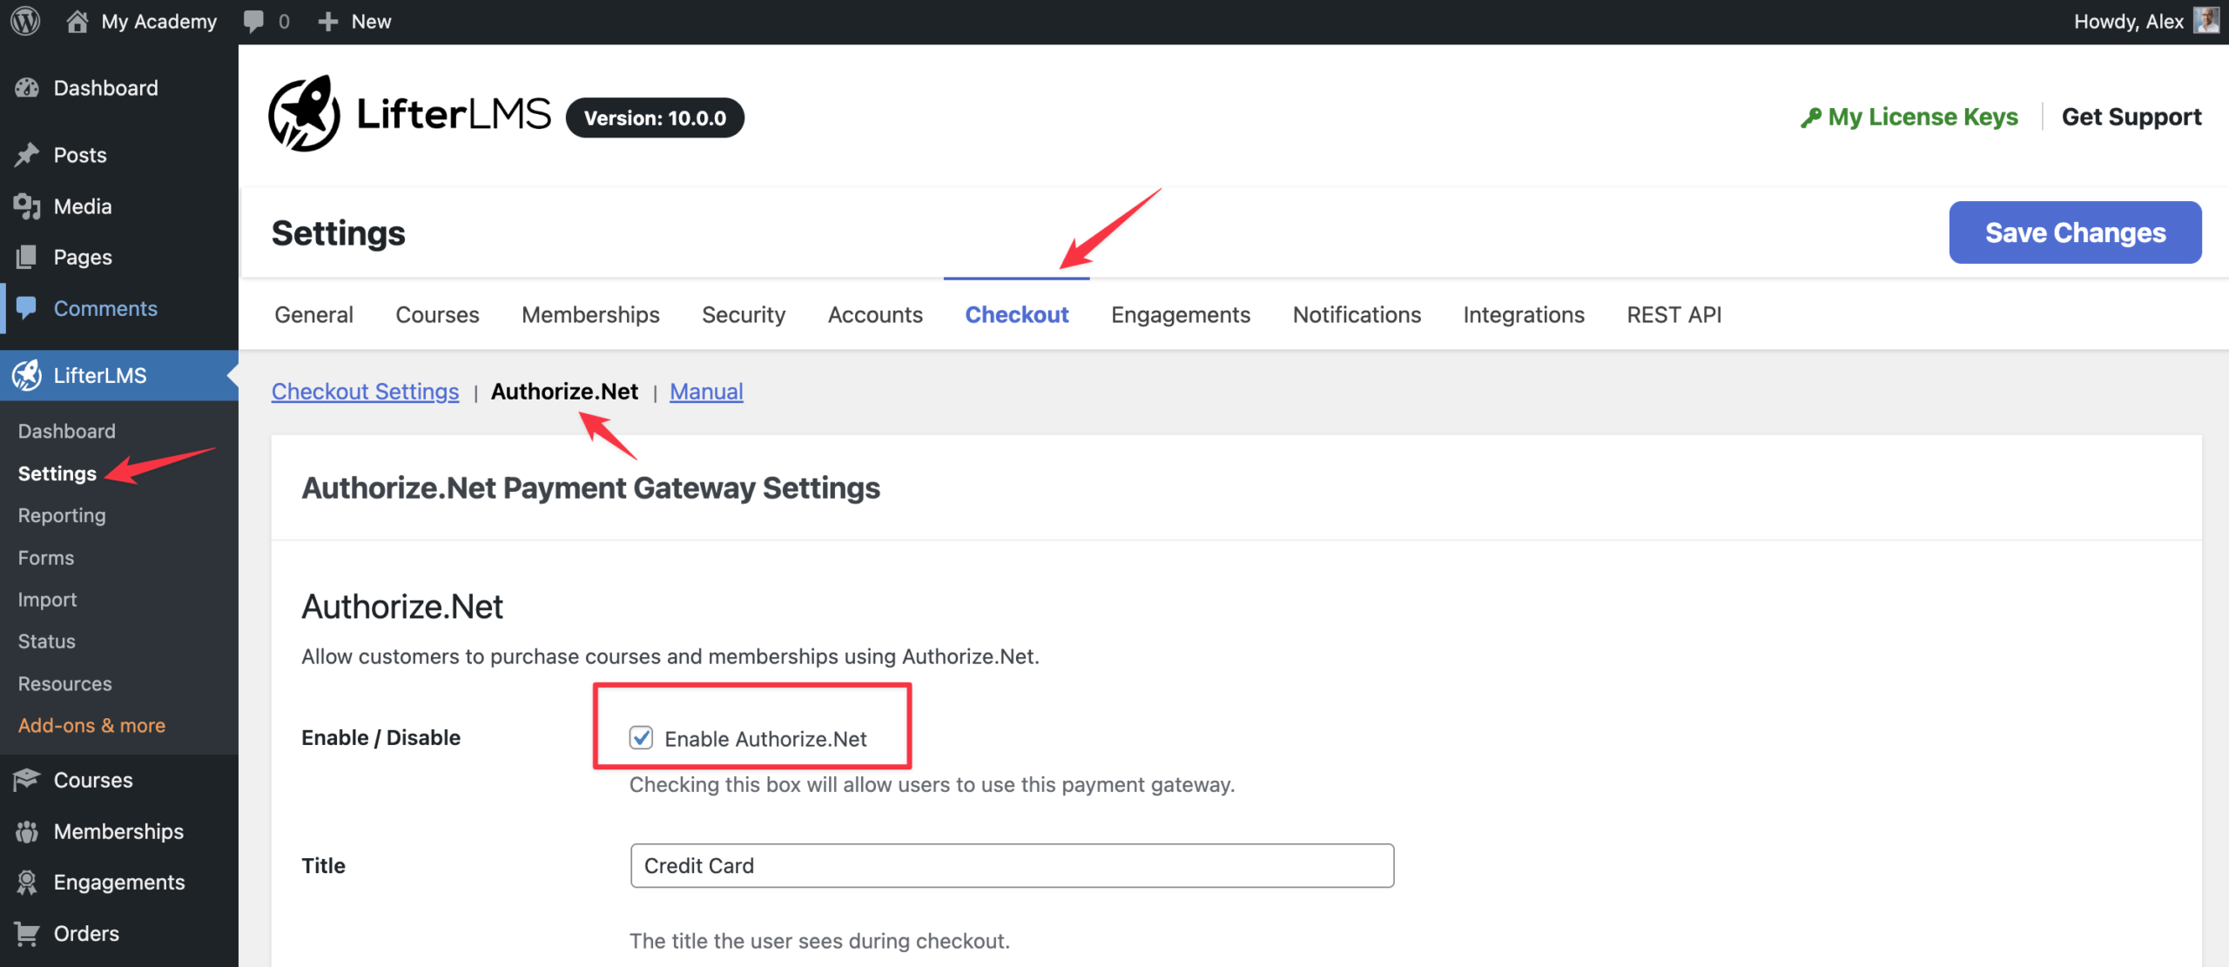2229x967 pixels.
Task: Open Add-ons & more link
Action: tap(91, 725)
